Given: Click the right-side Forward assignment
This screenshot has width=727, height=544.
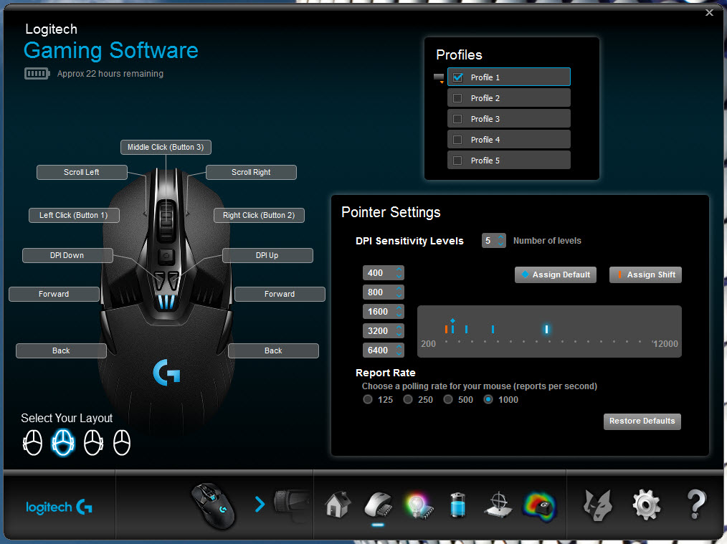Looking at the screenshot, I should pyautogui.click(x=280, y=295).
